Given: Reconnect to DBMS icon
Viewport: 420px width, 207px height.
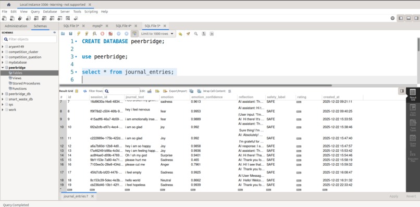Looking at the screenshot, I should [x=76, y=18].
